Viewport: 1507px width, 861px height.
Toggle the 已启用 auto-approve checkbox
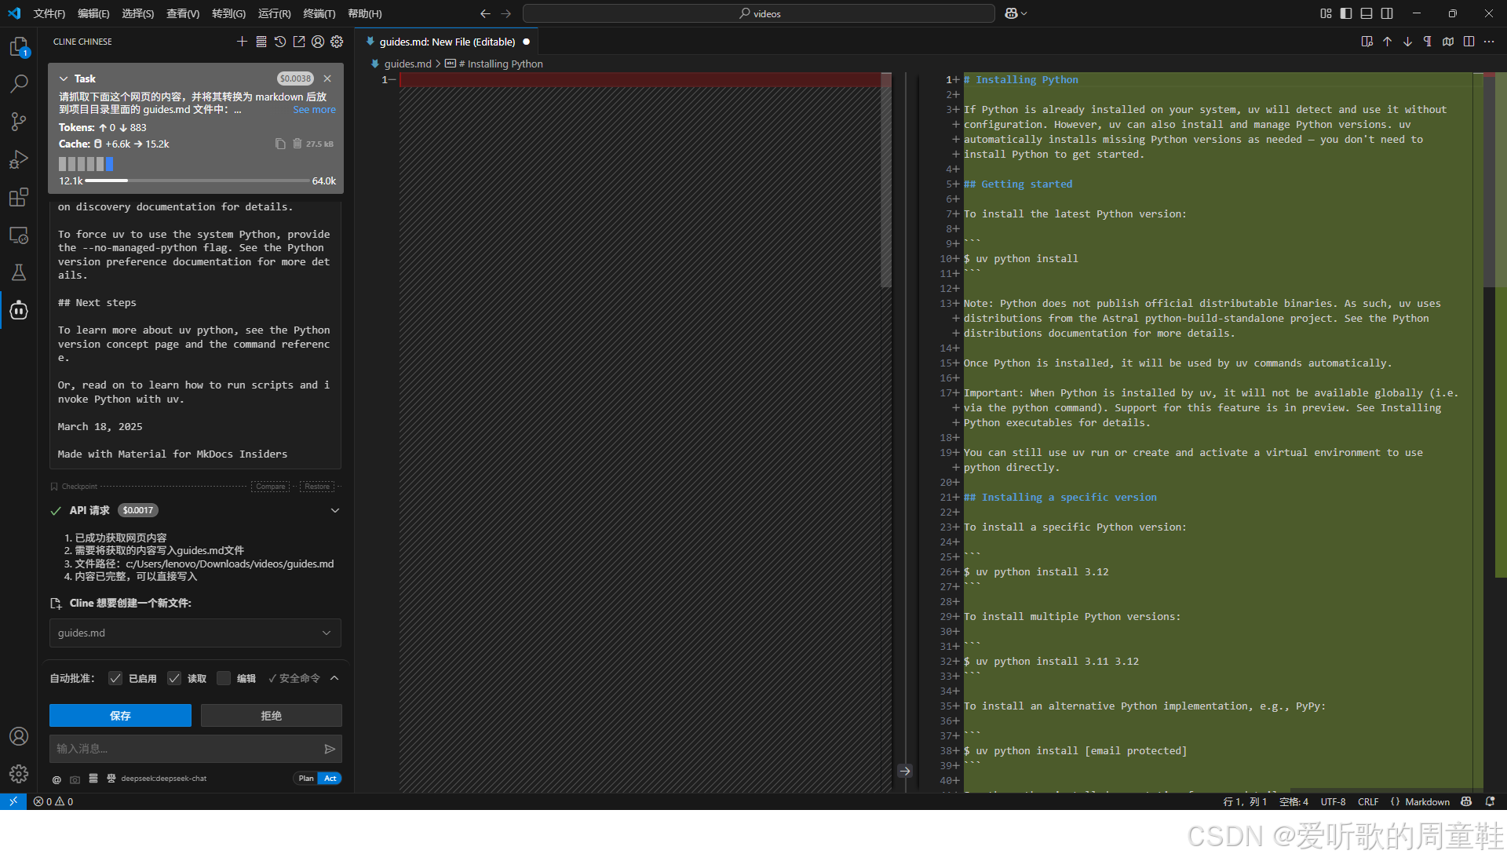(115, 678)
